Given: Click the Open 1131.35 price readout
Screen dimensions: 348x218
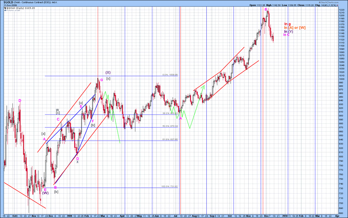Looking at the screenshot, I should tap(257, 5).
